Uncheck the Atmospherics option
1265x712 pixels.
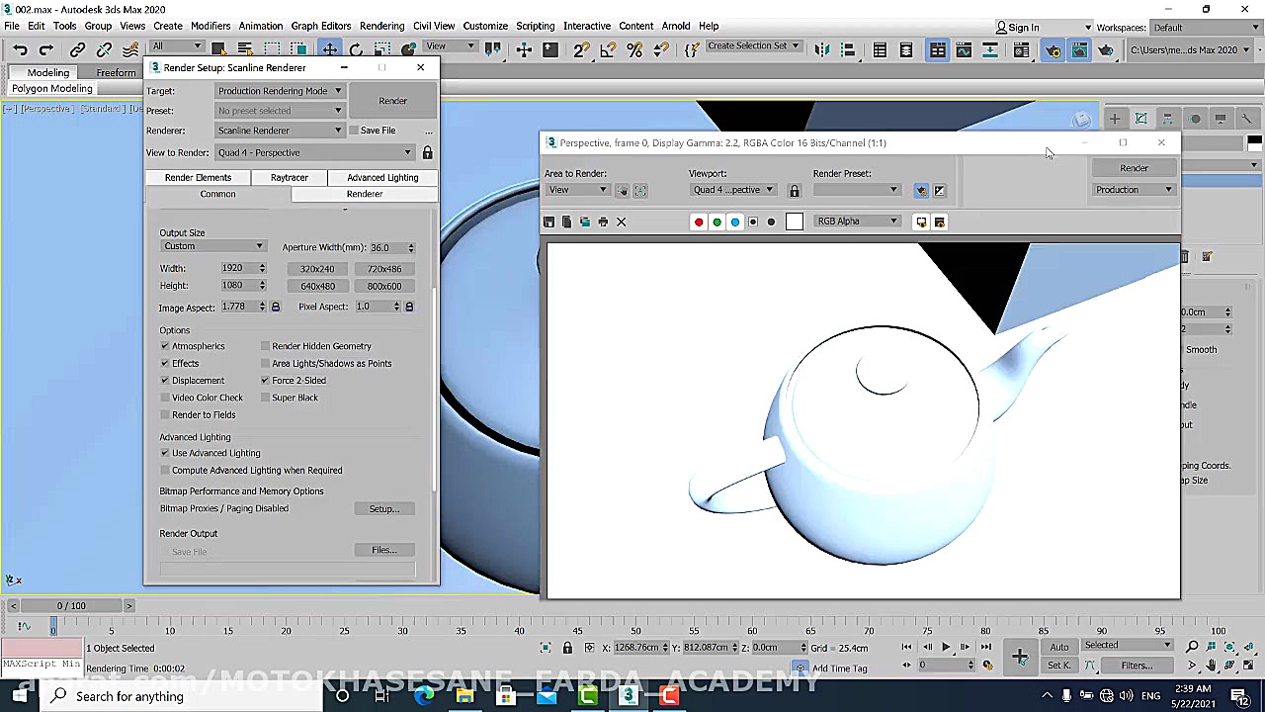coord(165,346)
